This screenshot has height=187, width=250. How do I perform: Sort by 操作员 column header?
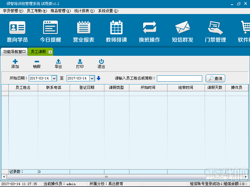click(237, 88)
